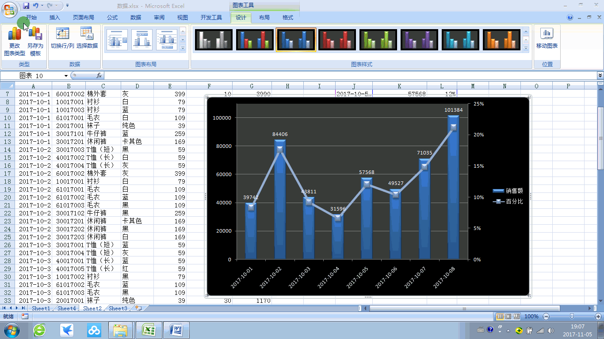Switch to Sheet3 tab
This screenshot has width=604, height=339.
[118, 309]
